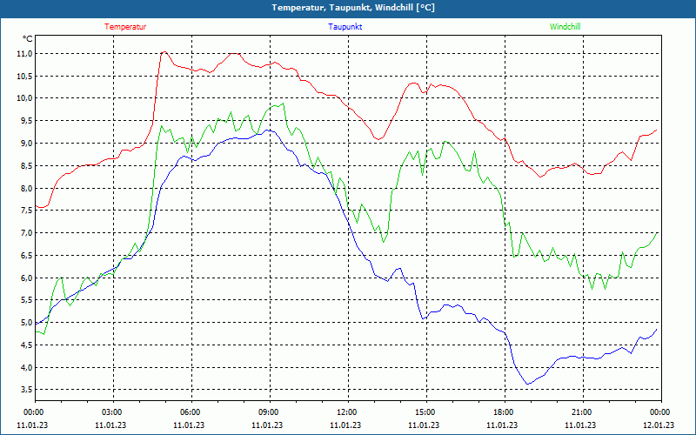696x435 pixels.
Task: Click the '00:00' time label dated 11.01.23
Action: pos(34,412)
